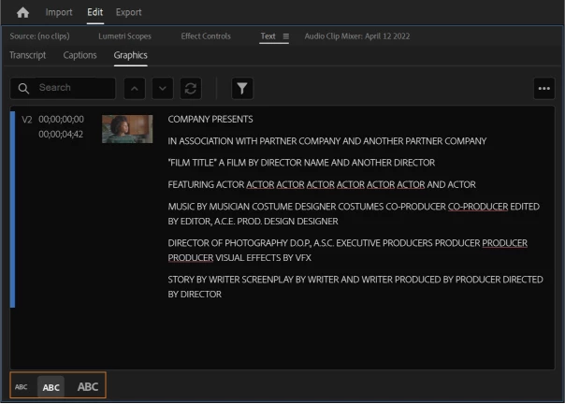Screen dimensions: 565x404
Task: Select the blue-marked graphic row
Action: [282, 209]
